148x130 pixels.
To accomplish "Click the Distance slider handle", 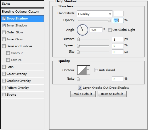I will [78, 39].
